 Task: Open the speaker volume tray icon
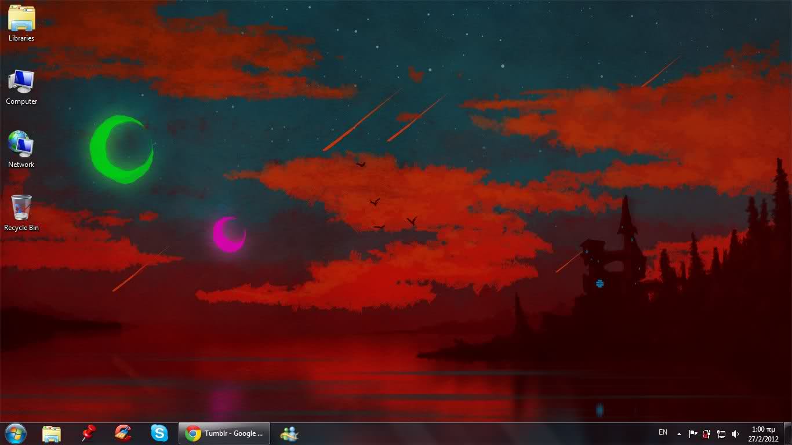point(735,433)
